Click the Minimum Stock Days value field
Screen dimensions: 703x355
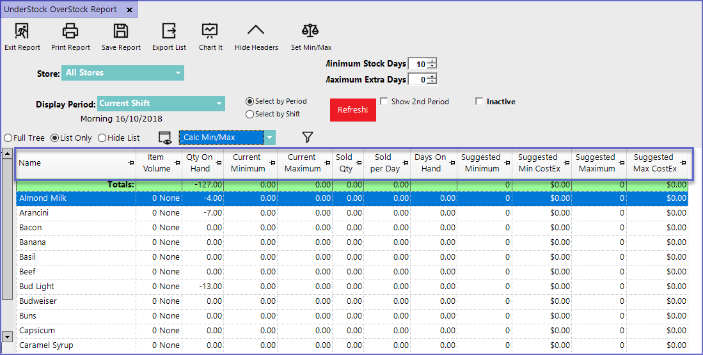[x=418, y=64]
